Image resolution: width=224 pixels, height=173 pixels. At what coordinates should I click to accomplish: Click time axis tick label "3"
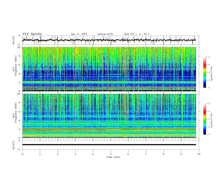pyautogui.click(x=75, y=154)
